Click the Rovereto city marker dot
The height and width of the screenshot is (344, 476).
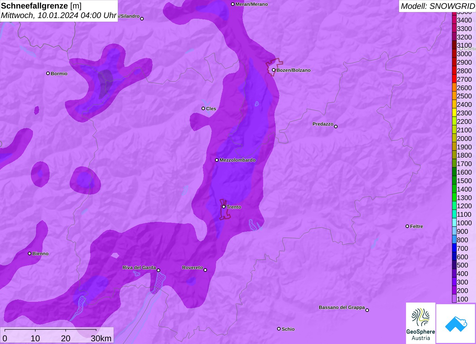(x=205, y=270)
